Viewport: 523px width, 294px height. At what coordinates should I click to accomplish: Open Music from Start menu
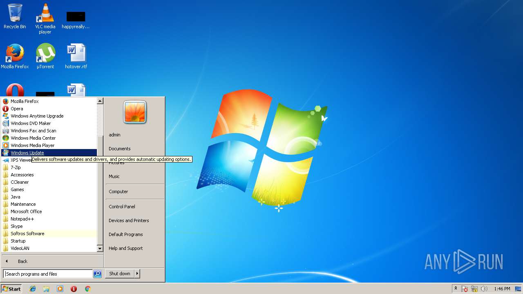[135, 176]
